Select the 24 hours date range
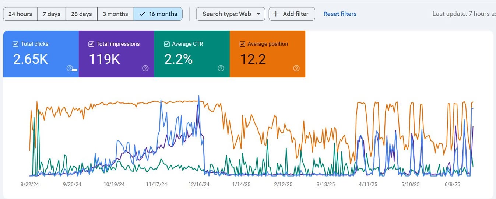This screenshot has height=199, width=496. click(x=20, y=14)
